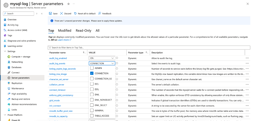Collapse sidebar using double-chevron icon

[42, 13]
